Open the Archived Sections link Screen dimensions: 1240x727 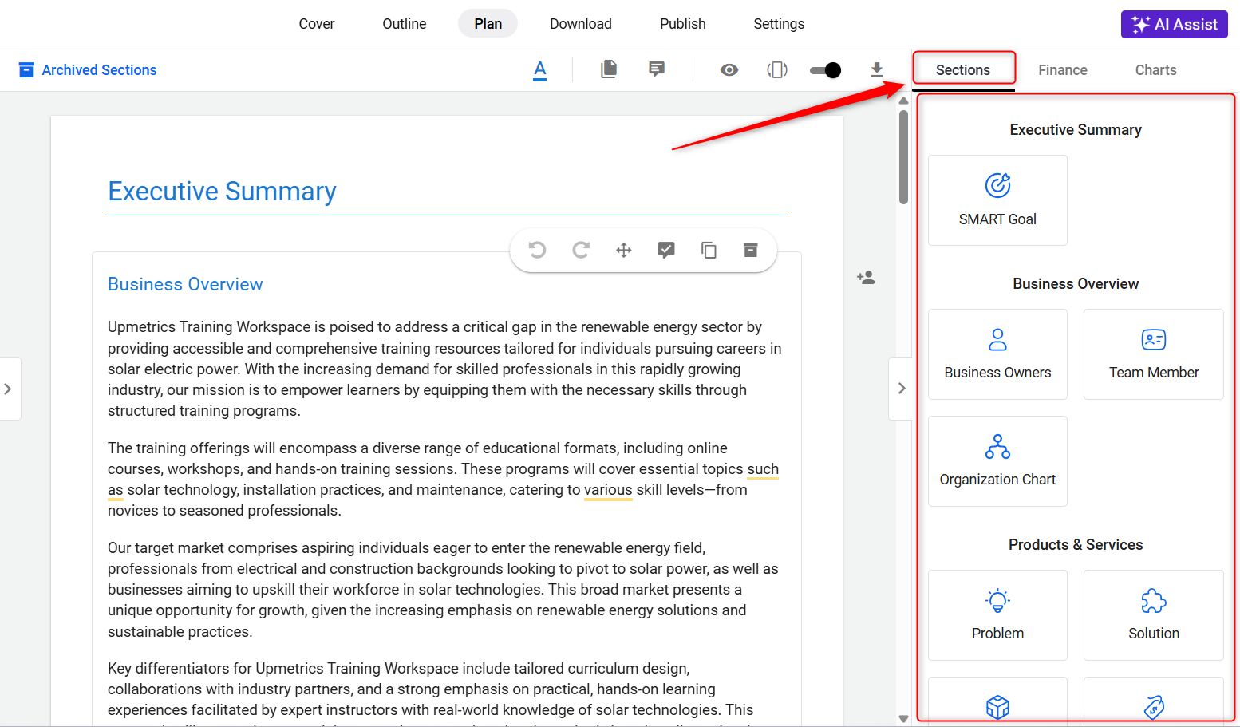click(x=99, y=70)
